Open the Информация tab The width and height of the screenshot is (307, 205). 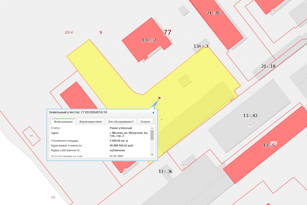click(63, 122)
